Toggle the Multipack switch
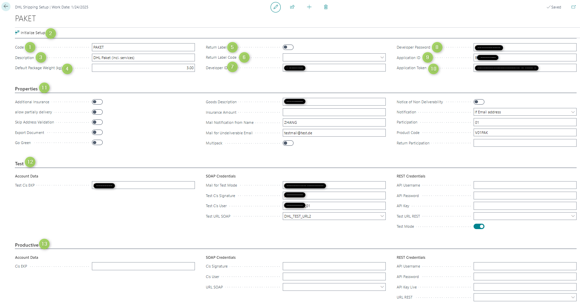 click(x=288, y=143)
